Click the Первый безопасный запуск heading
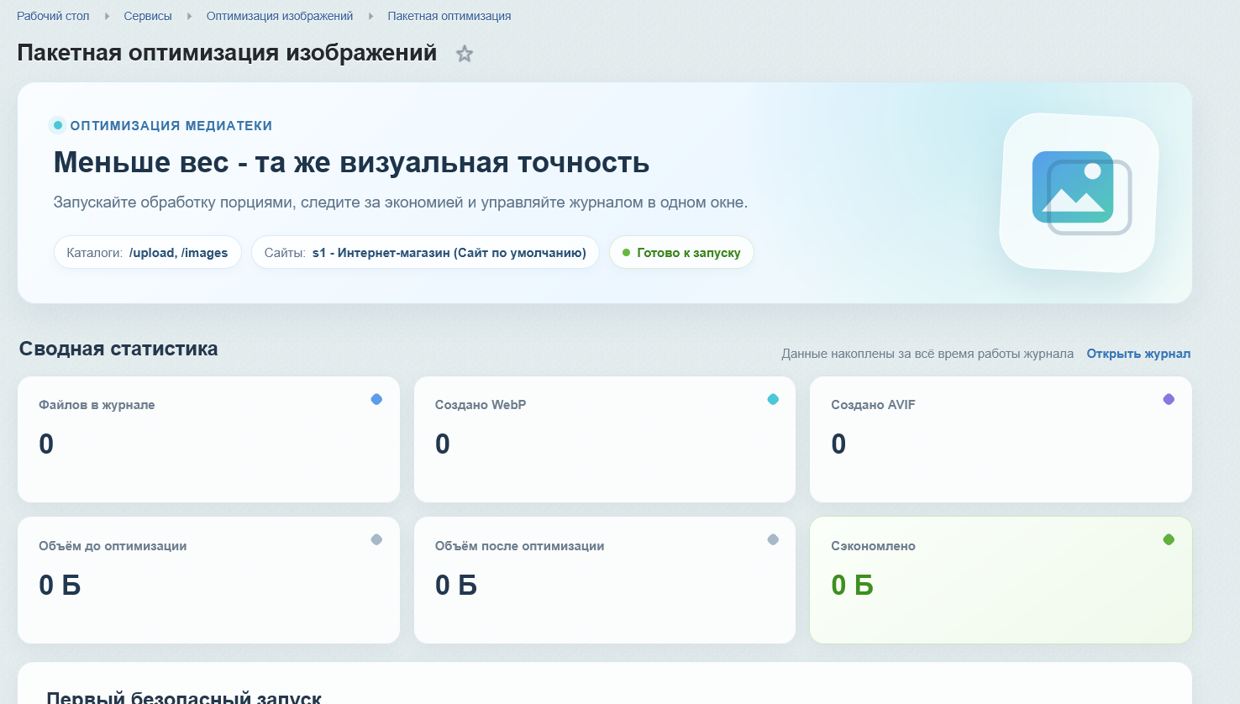1240x704 pixels. click(x=184, y=697)
